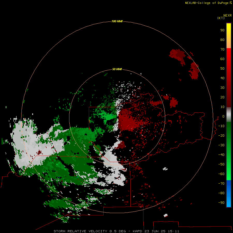Click the 70 value on the velocity scale
Image resolution: width=233 pixels, height=233 pixels.
click(x=222, y=49)
